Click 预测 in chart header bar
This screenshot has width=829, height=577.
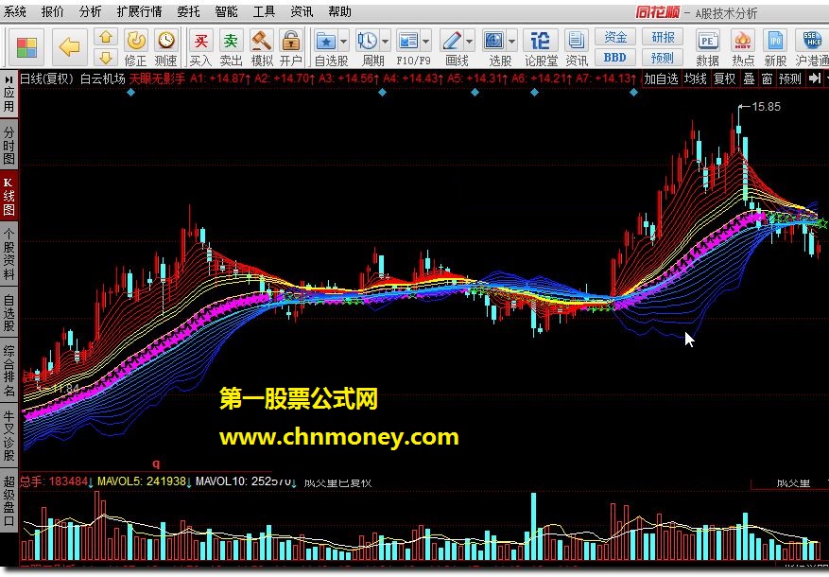pos(790,79)
